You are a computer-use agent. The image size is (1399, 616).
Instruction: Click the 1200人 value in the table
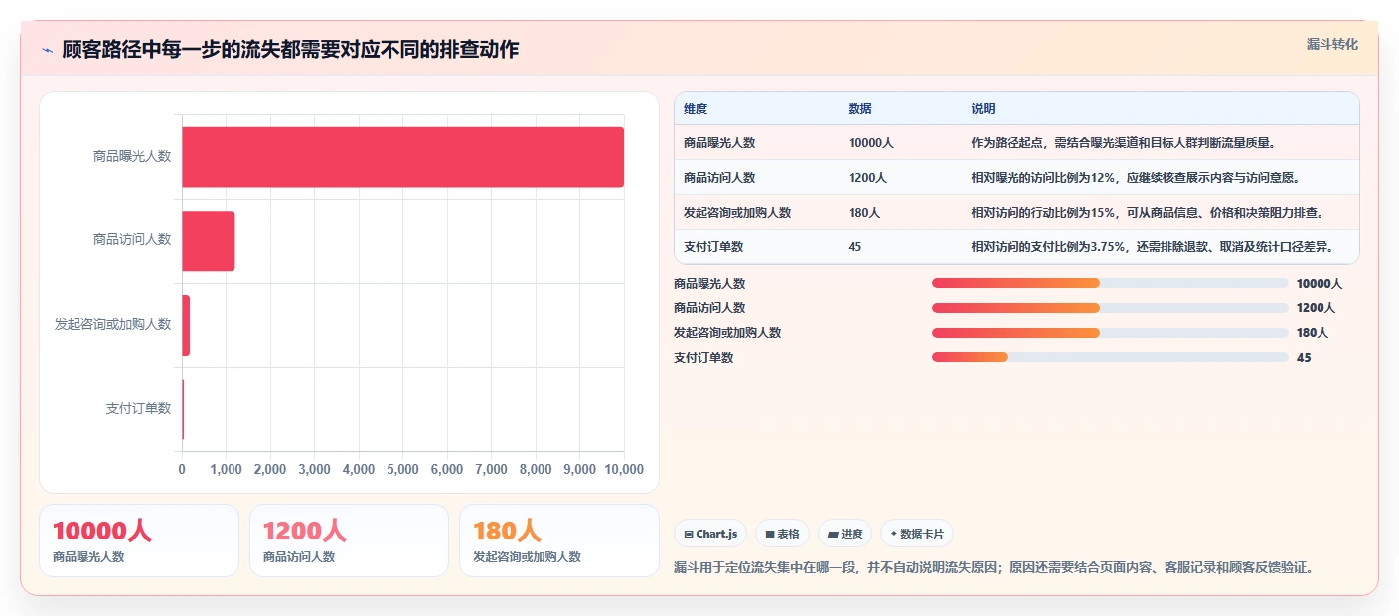868,178
